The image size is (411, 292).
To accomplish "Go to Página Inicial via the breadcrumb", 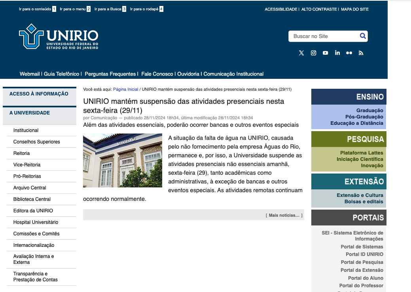I will pos(125,89).
